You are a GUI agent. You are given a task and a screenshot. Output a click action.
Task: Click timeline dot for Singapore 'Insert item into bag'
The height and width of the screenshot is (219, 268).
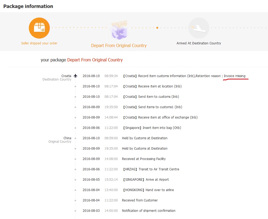[x=76, y=128]
